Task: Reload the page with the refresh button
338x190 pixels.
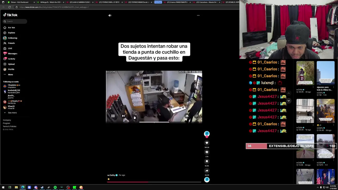Action: tap(10, 7)
